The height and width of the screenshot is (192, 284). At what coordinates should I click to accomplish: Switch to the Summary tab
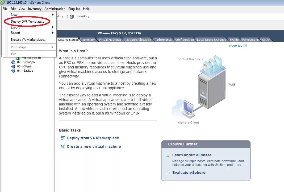(x=88, y=40)
